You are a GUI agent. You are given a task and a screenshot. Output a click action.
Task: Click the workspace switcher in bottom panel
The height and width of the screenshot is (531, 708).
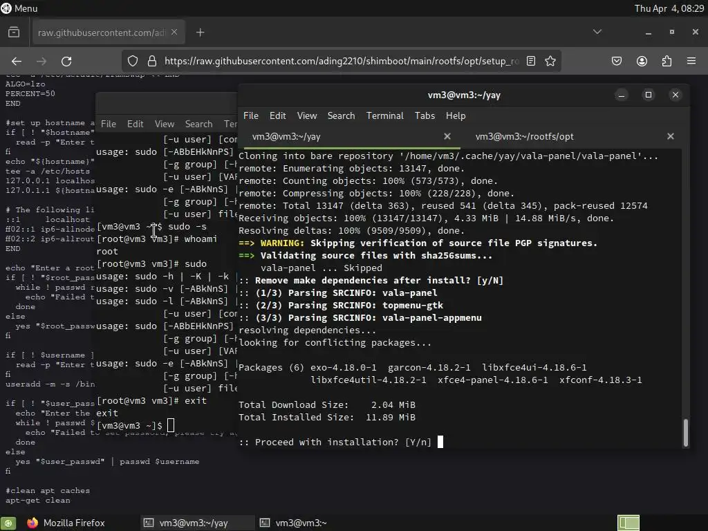(628, 523)
